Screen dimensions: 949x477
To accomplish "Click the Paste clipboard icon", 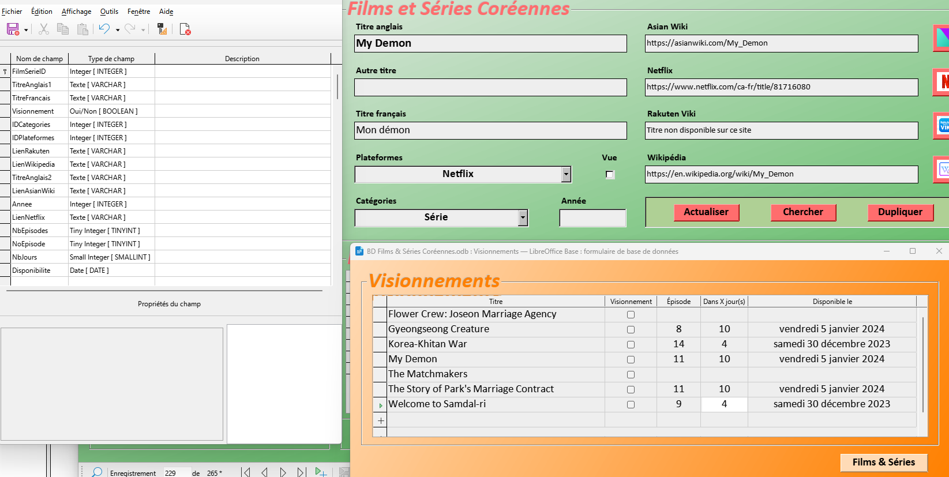I will click(x=82, y=29).
